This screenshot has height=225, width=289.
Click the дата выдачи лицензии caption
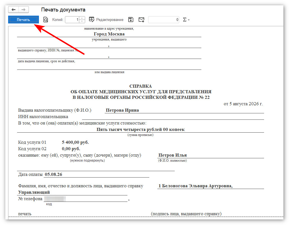(46, 61)
